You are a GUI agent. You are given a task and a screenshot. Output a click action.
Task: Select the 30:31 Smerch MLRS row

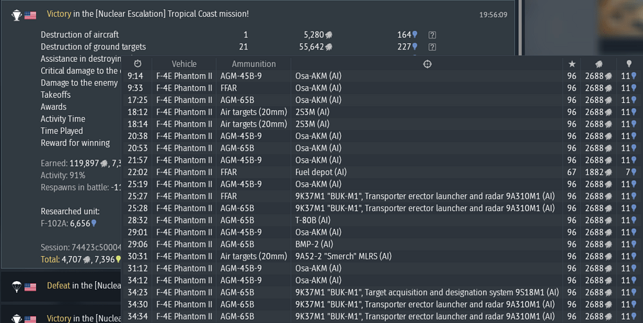click(382, 256)
